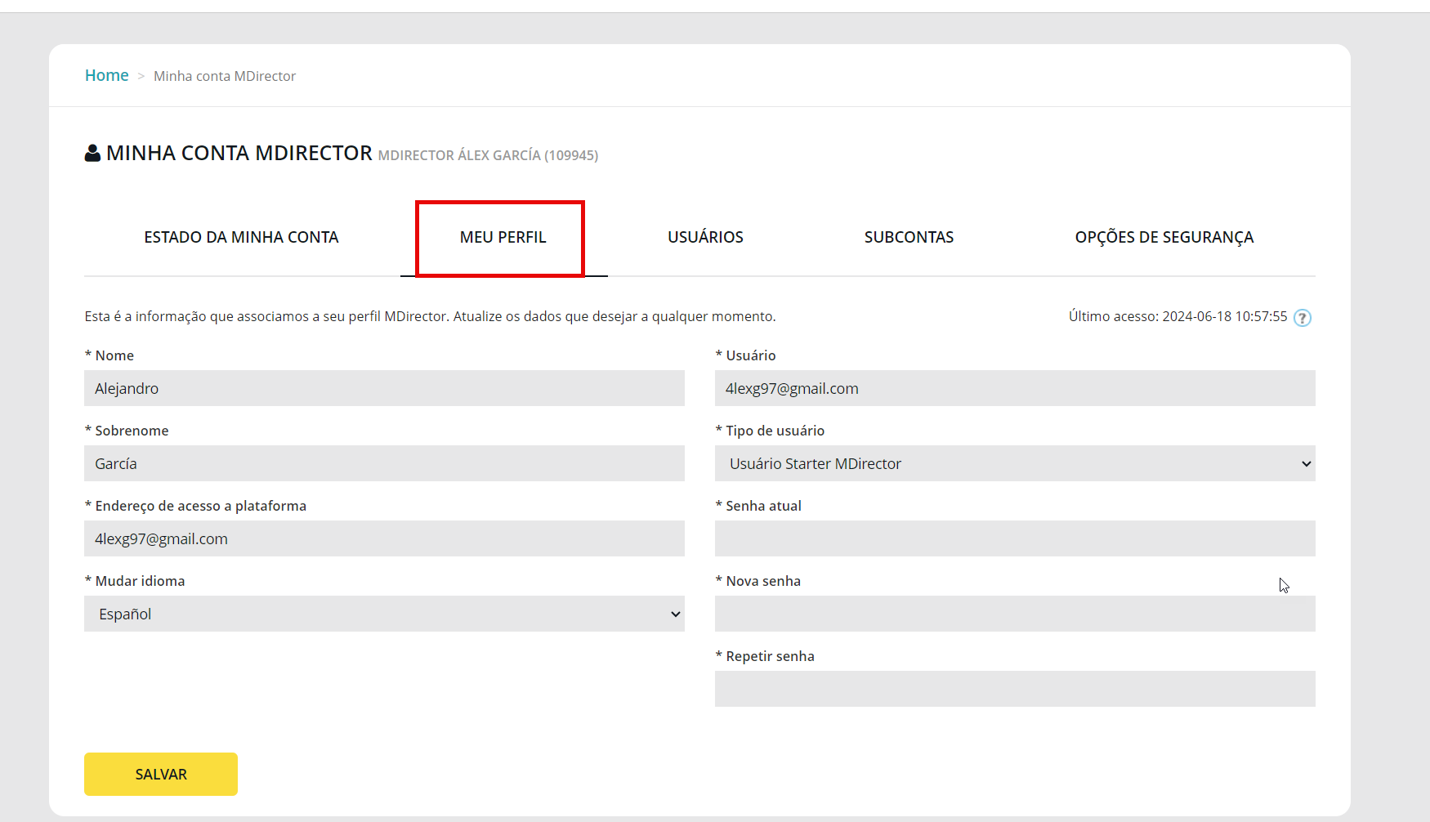The height and width of the screenshot is (822, 1430).
Task: Open Opções de Segurança tab
Action: pyautogui.click(x=1164, y=237)
